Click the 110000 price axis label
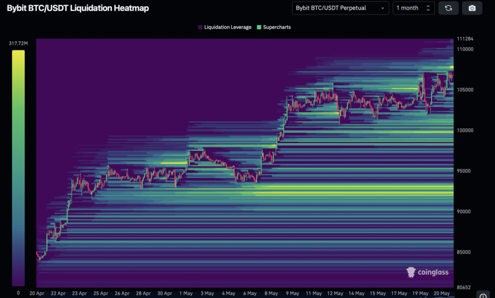The image size is (495, 298). pyautogui.click(x=465, y=49)
